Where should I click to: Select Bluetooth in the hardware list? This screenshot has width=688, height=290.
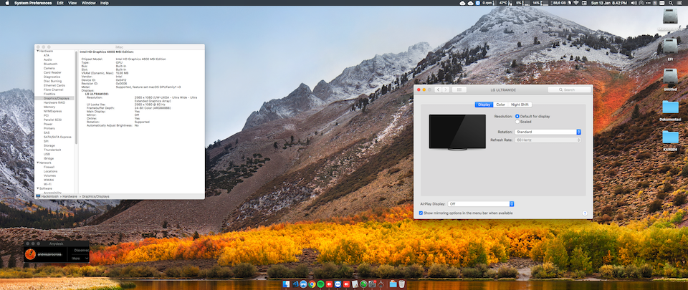pyautogui.click(x=50, y=64)
